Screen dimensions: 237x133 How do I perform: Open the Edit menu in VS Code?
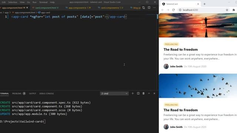pyautogui.click(x=4, y=2)
